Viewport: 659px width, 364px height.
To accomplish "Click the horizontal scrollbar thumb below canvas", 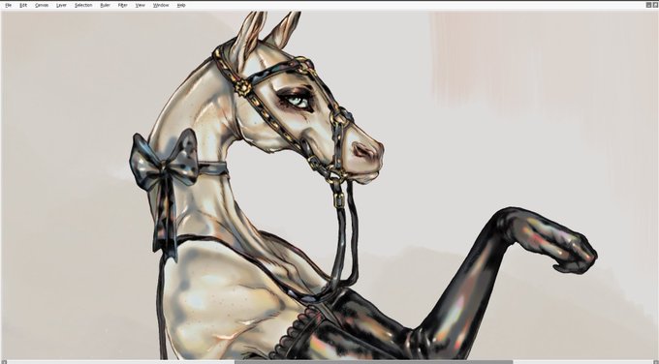I will (374, 361).
